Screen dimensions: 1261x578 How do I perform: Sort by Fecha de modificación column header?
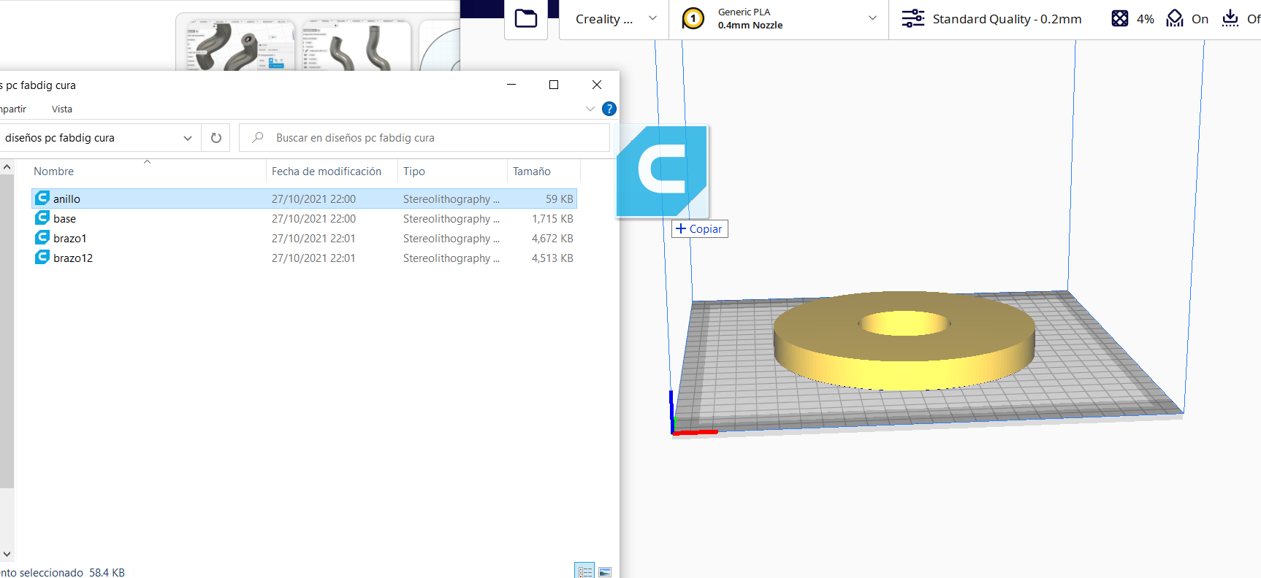tap(327, 172)
